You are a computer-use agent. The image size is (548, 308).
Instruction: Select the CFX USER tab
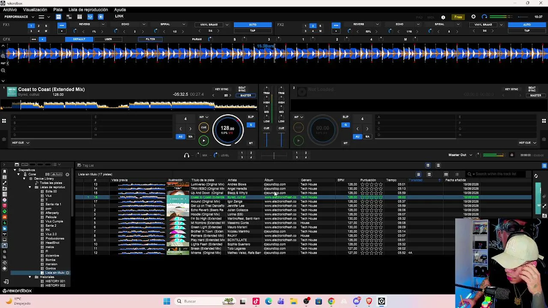pyautogui.click(x=108, y=39)
